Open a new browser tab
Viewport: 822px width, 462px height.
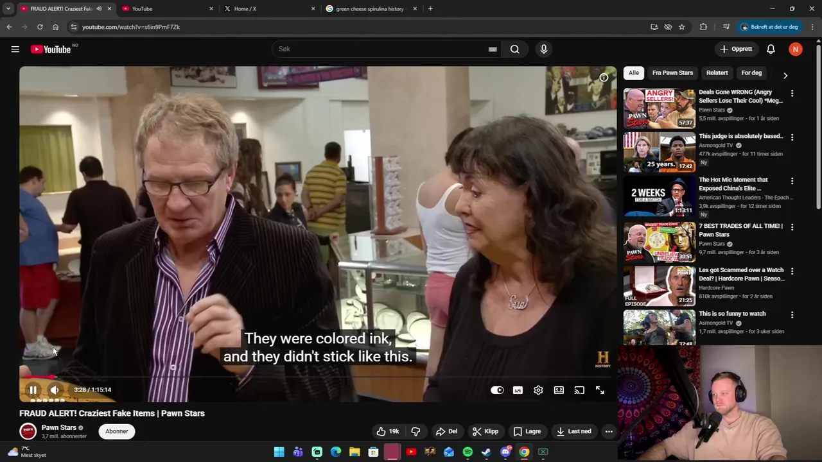430,9
